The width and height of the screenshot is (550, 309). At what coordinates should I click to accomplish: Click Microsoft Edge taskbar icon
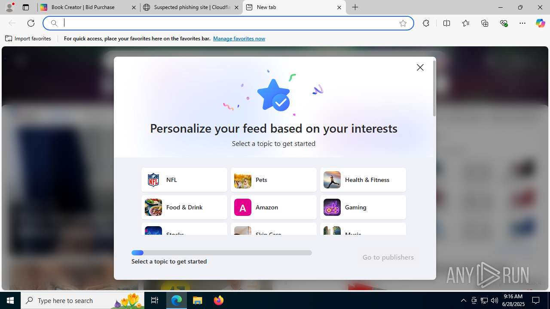pos(177,300)
